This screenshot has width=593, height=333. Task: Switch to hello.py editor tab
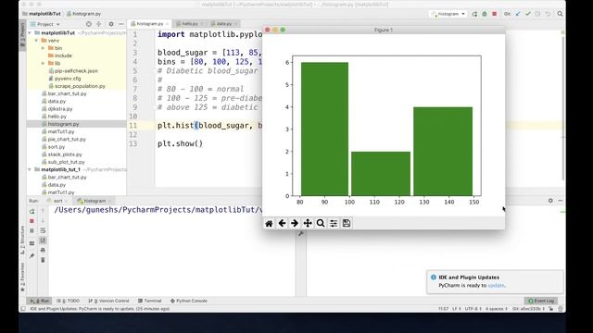189,24
